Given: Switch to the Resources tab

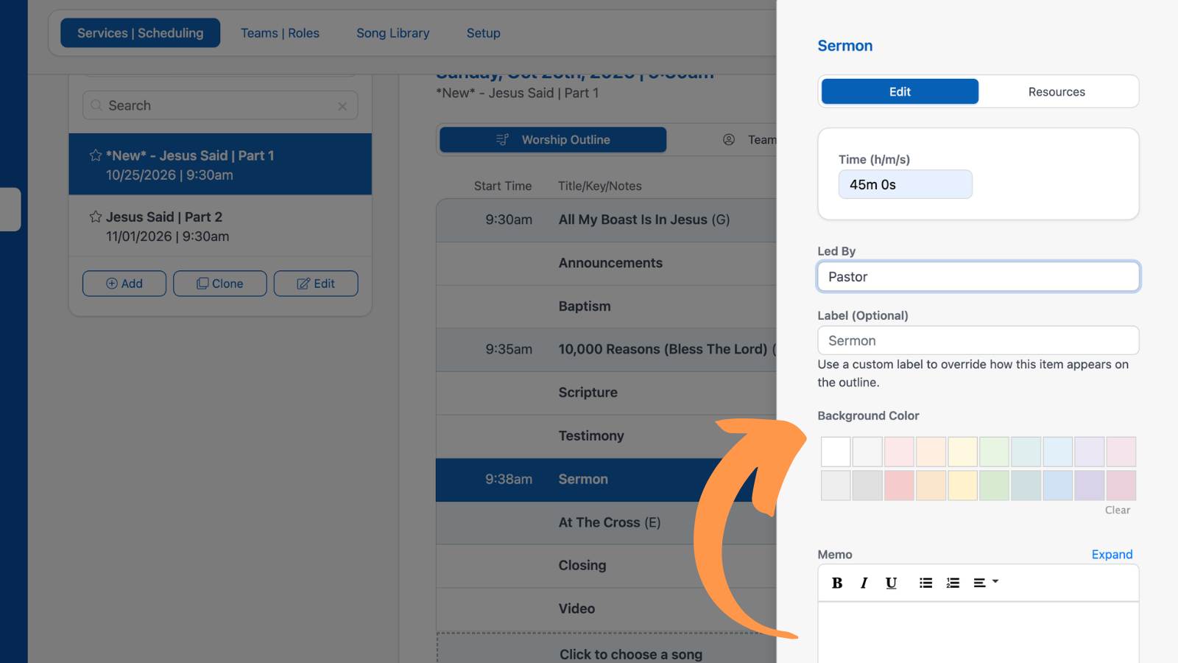Looking at the screenshot, I should (1057, 92).
